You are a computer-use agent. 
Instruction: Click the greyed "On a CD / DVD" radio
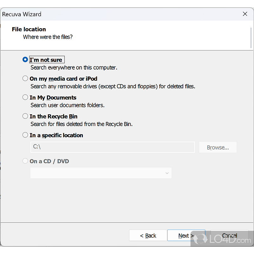click(25, 161)
